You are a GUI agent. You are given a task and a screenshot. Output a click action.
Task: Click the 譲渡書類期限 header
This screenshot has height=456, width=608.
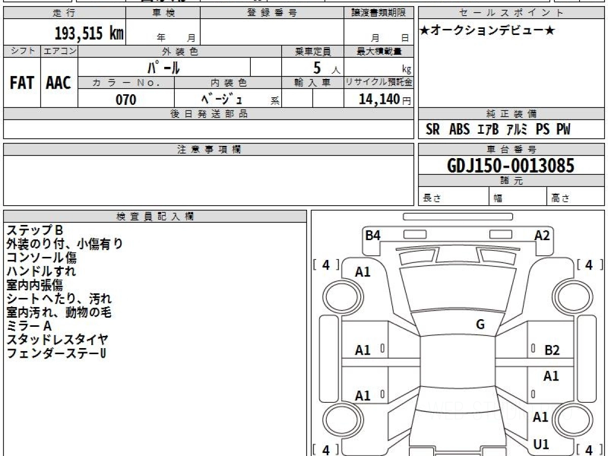coord(379,13)
